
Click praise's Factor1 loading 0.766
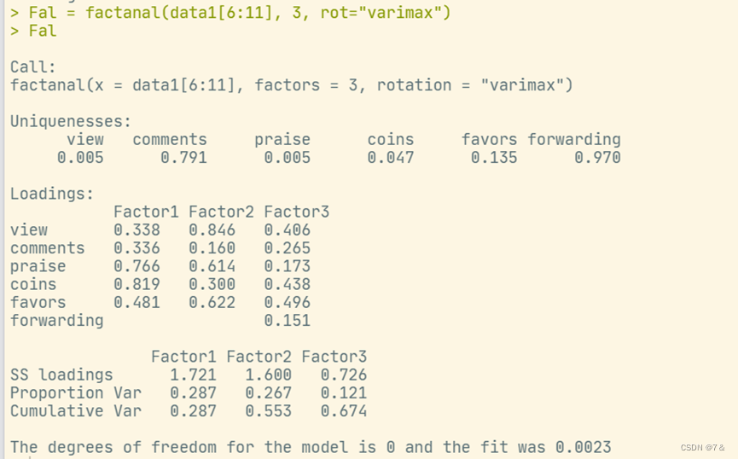pos(137,266)
